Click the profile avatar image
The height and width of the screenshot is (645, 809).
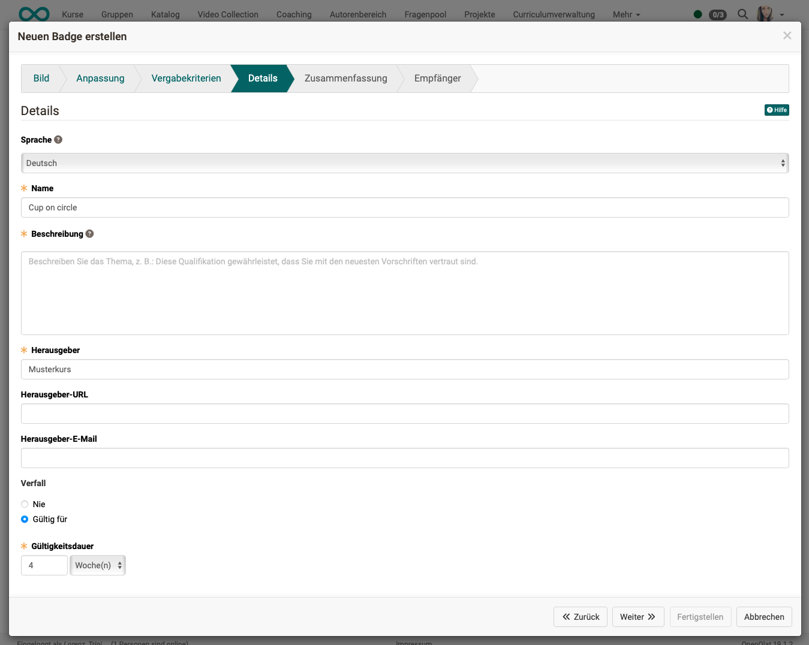(x=765, y=13)
